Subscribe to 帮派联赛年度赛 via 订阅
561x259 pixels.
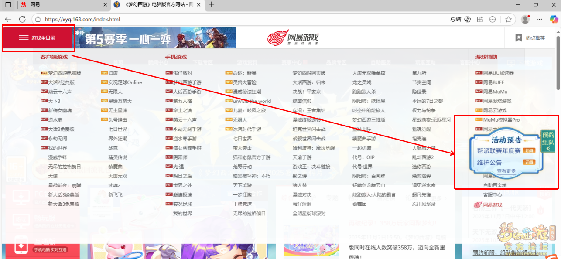(529, 151)
